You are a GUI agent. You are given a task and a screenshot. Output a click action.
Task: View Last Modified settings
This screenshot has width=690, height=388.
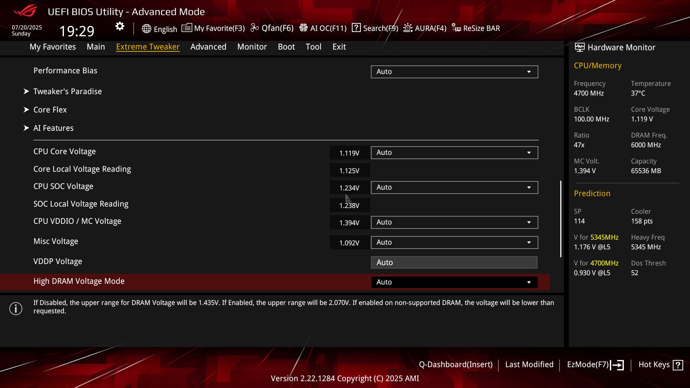tap(529, 365)
